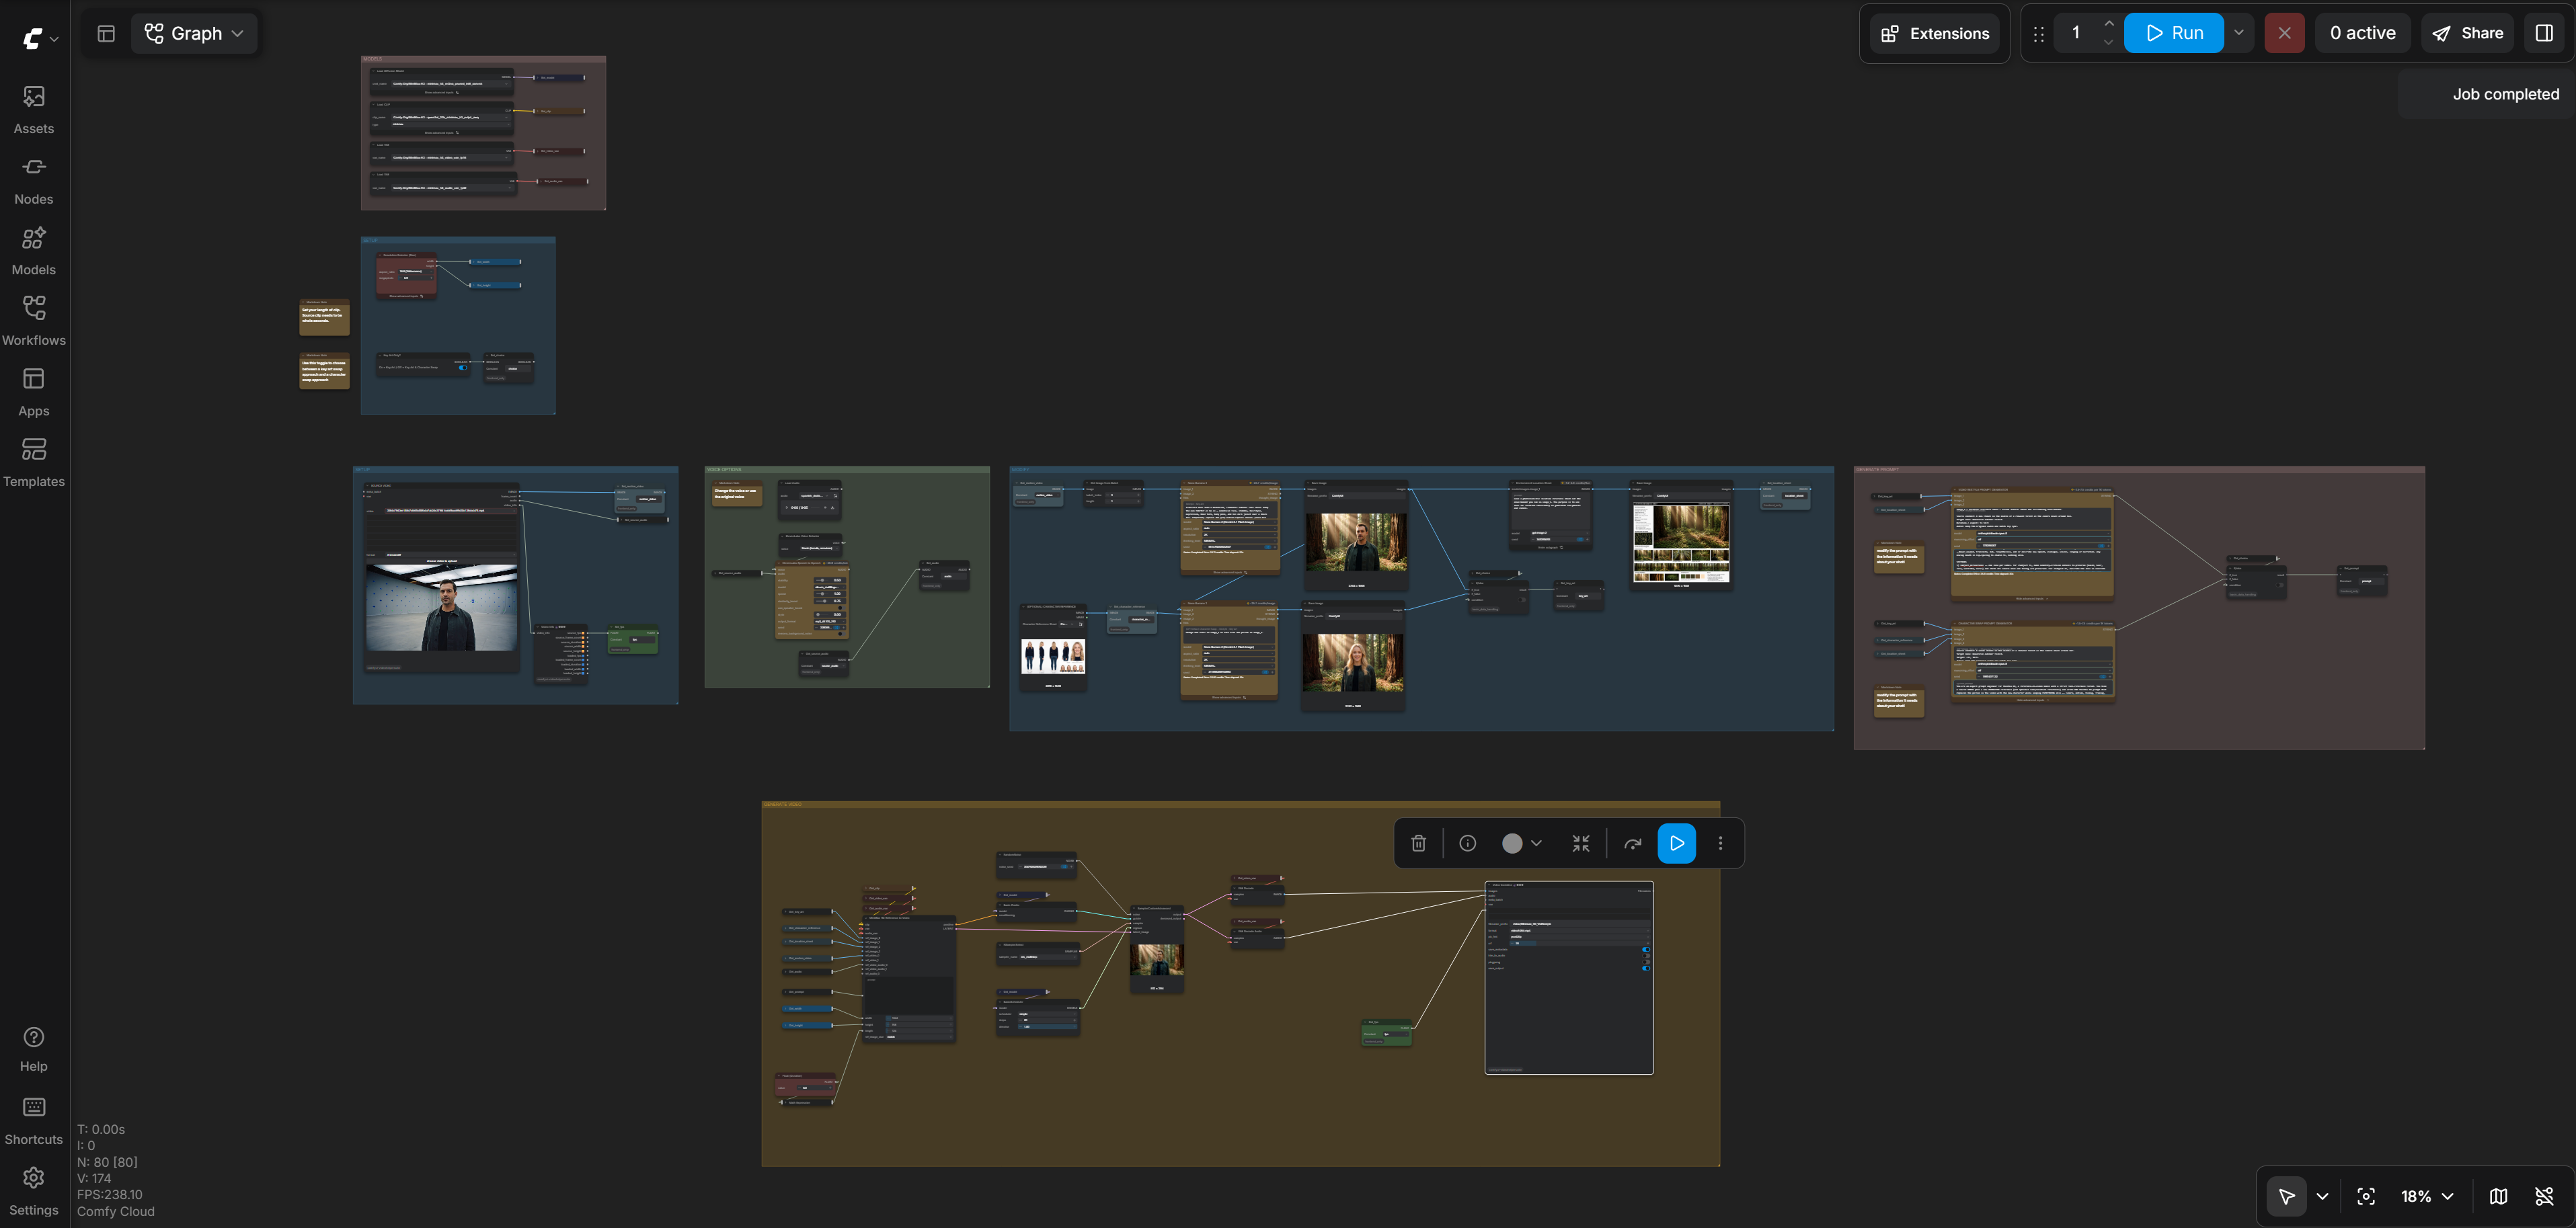Increase the batch count stepper
This screenshot has height=1228, width=2576.
tap(2109, 24)
